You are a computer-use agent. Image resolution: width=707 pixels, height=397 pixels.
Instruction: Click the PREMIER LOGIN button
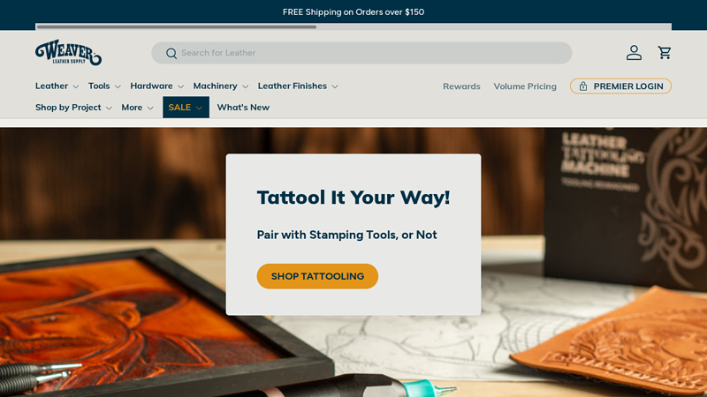620,86
